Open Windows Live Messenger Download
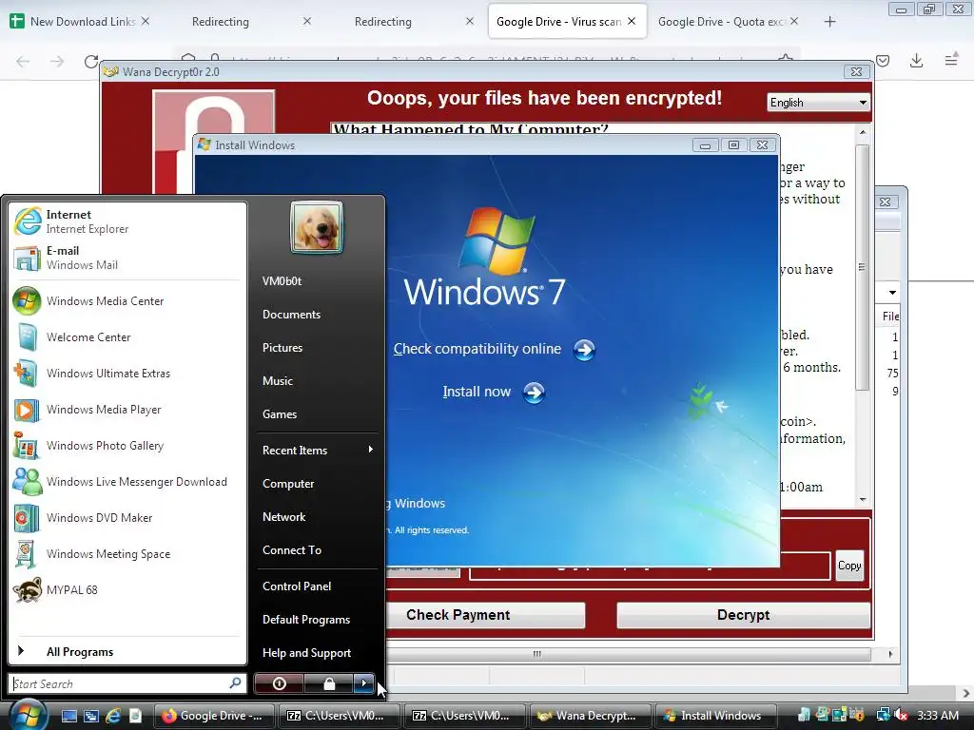The image size is (974, 730). tap(127, 482)
